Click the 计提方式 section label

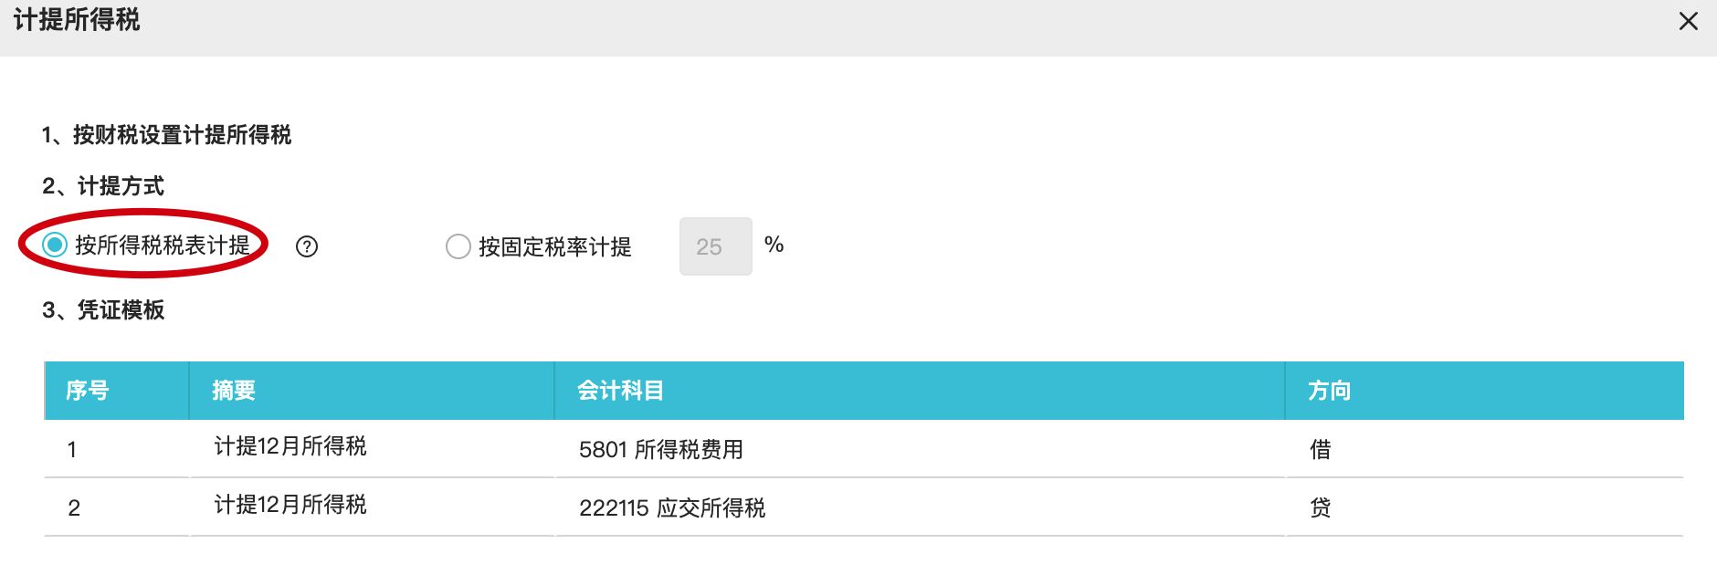tap(121, 186)
